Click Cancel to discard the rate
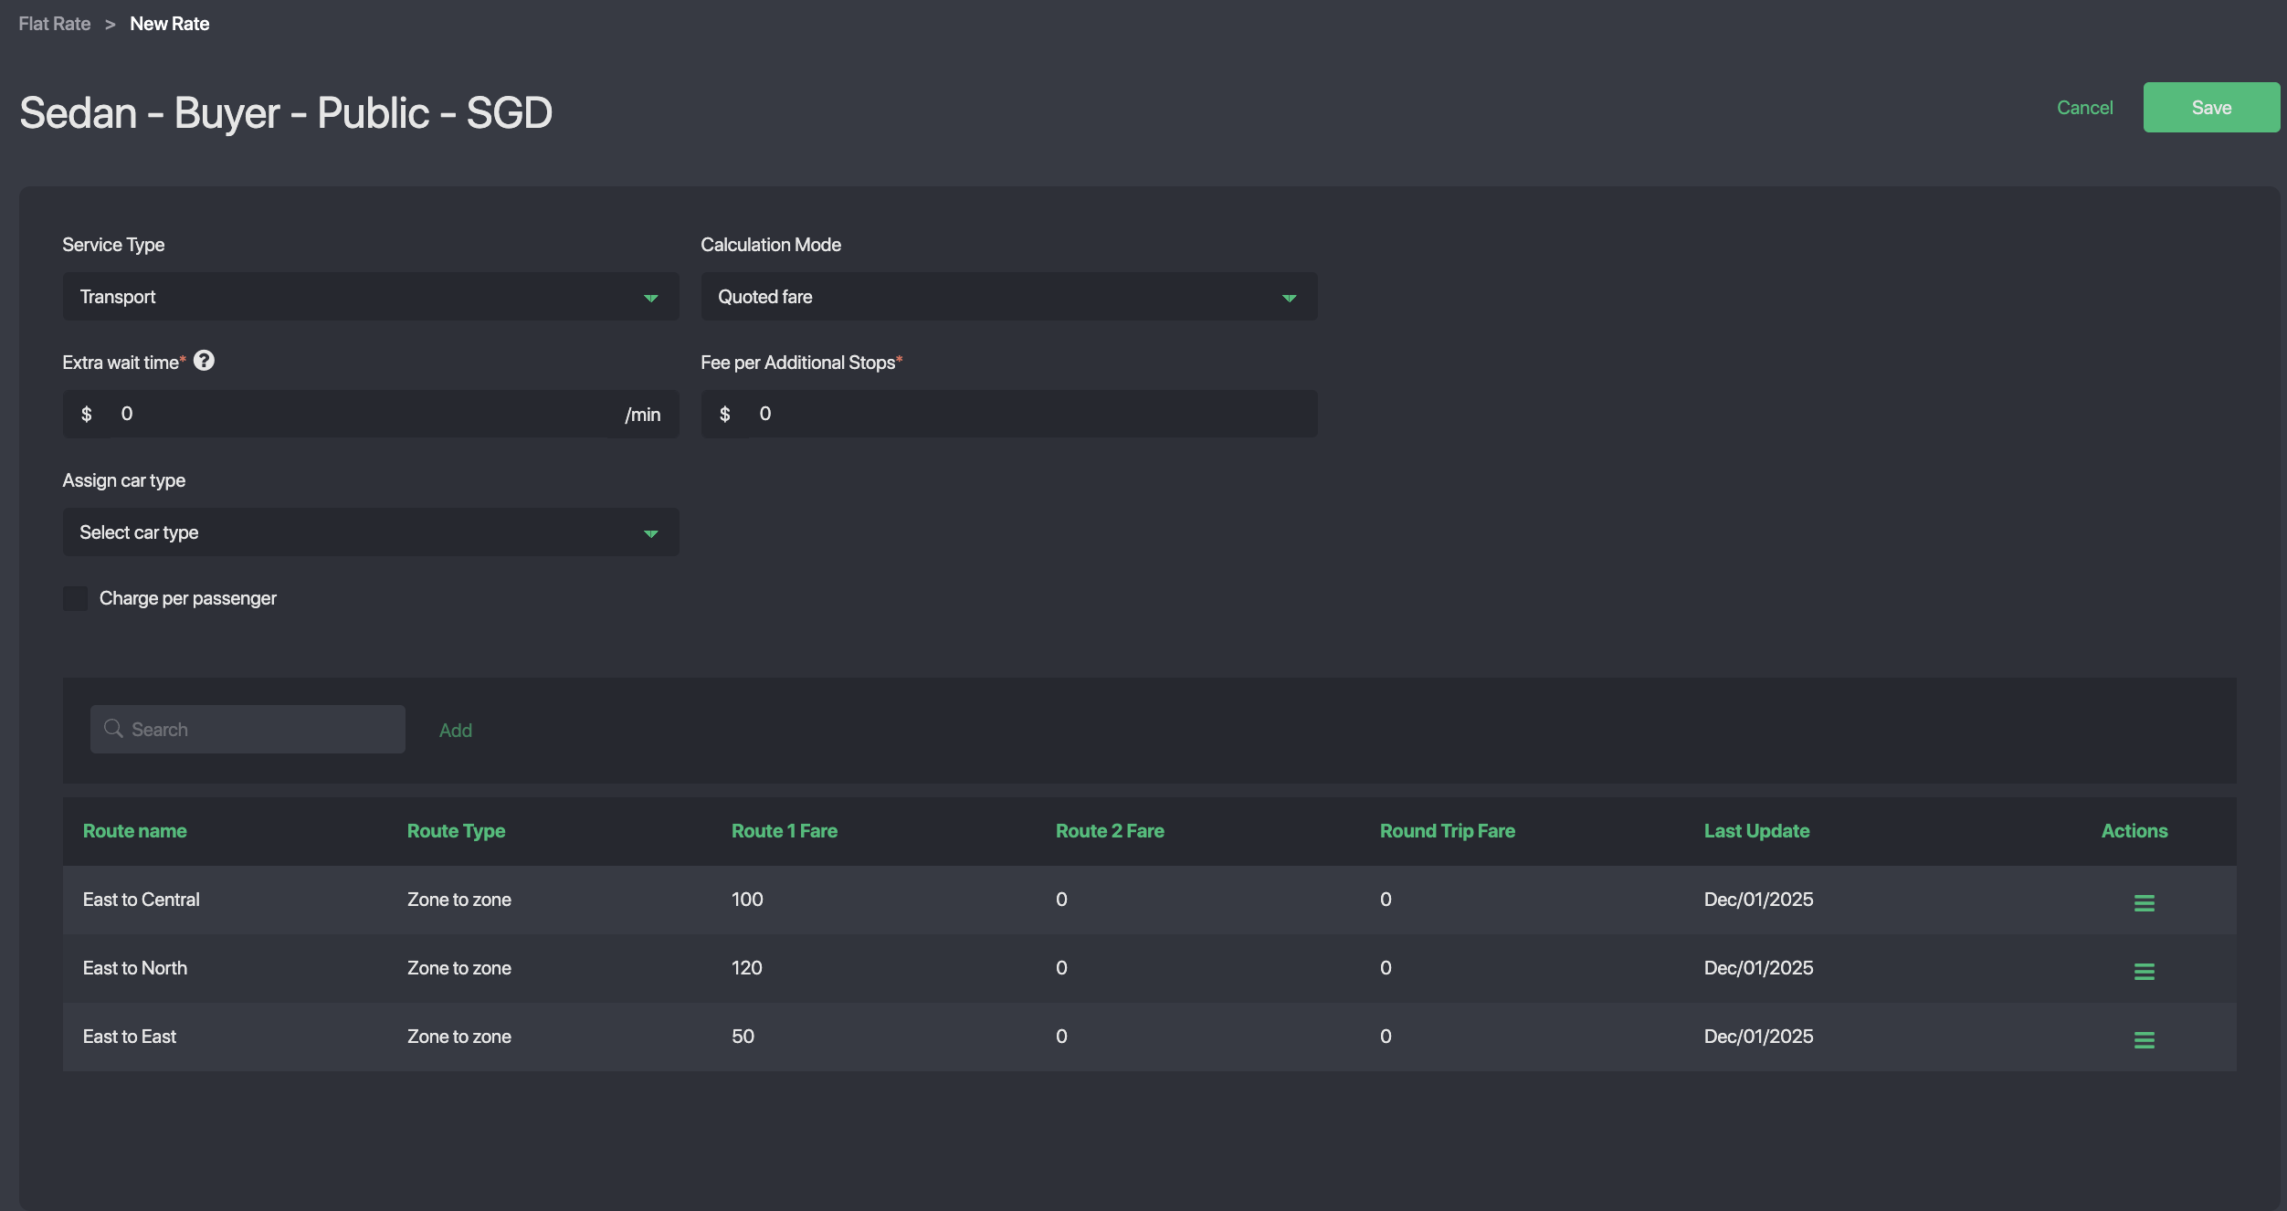This screenshot has height=1211, width=2287. tap(2084, 108)
